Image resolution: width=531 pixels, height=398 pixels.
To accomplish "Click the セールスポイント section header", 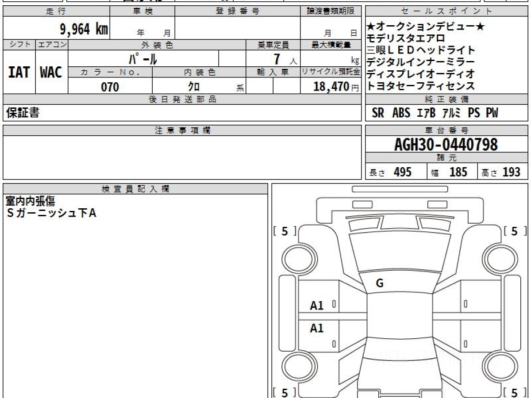I will tap(447, 12).
